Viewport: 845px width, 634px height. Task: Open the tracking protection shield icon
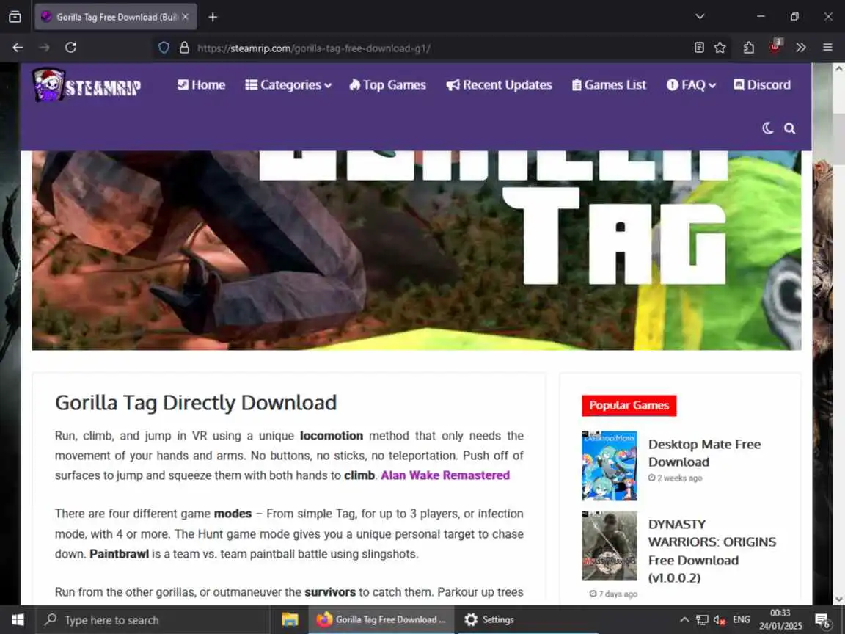(164, 48)
